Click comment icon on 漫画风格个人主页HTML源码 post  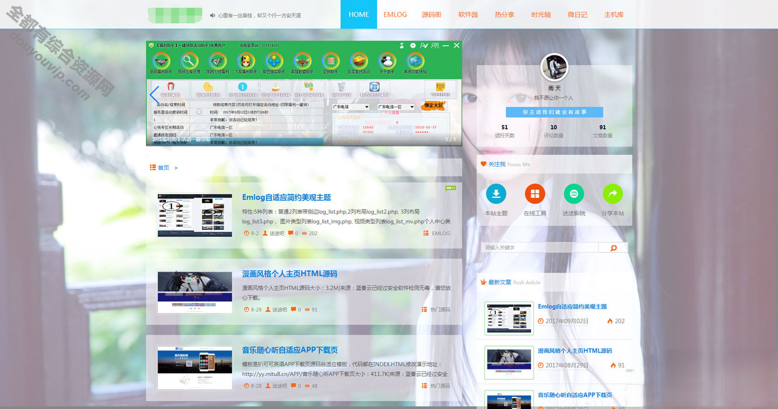294,309
